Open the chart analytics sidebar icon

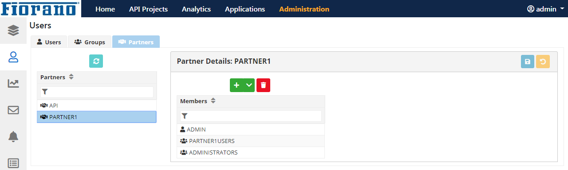click(x=13, y=83)
